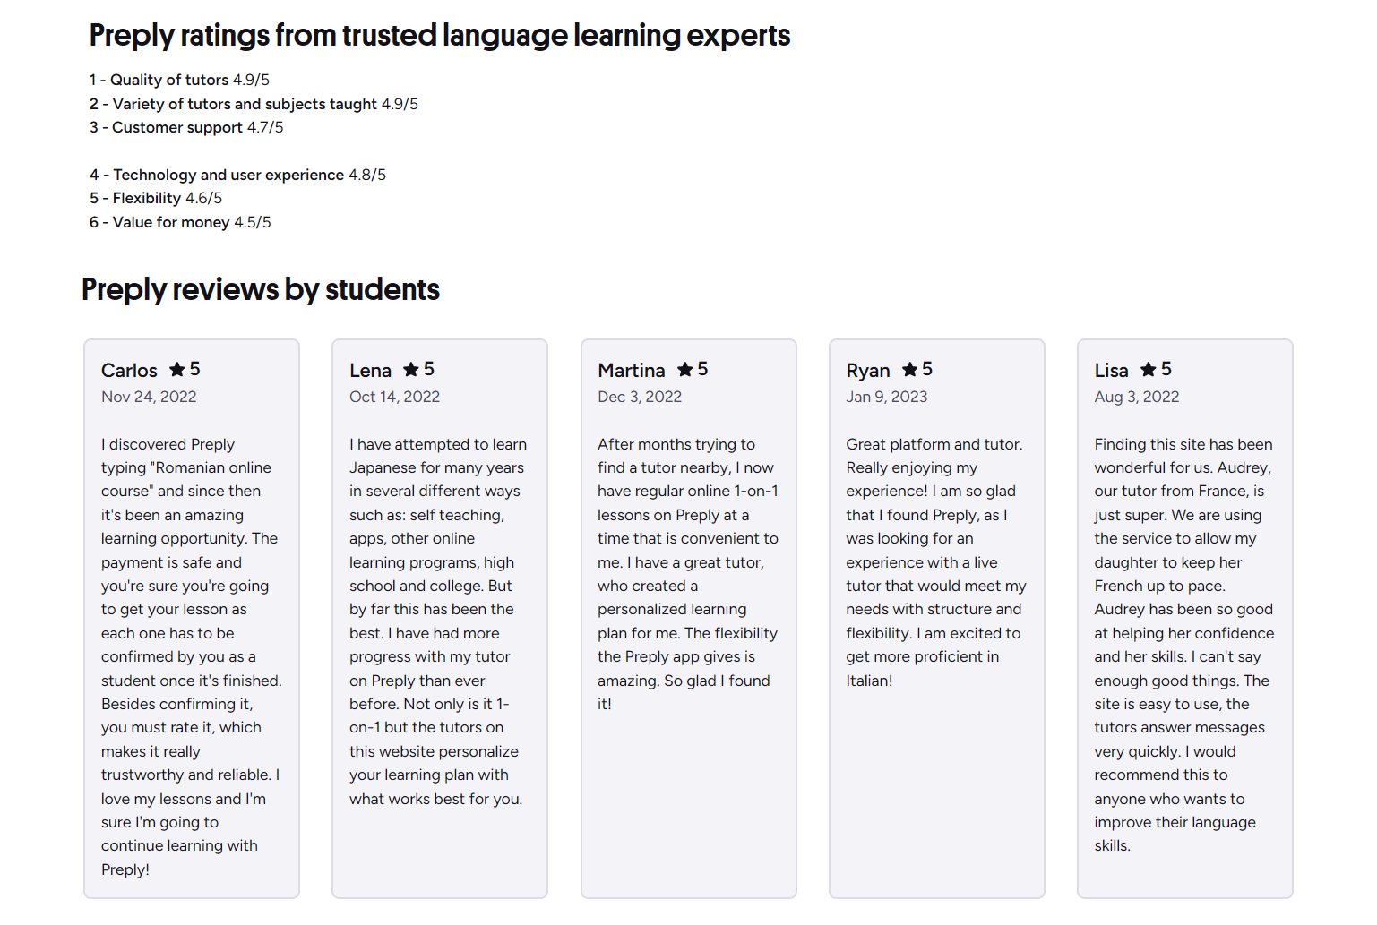Click the Quality of tutors rating line
This screenshot has width=1377, height=925.
coord(179,80)
